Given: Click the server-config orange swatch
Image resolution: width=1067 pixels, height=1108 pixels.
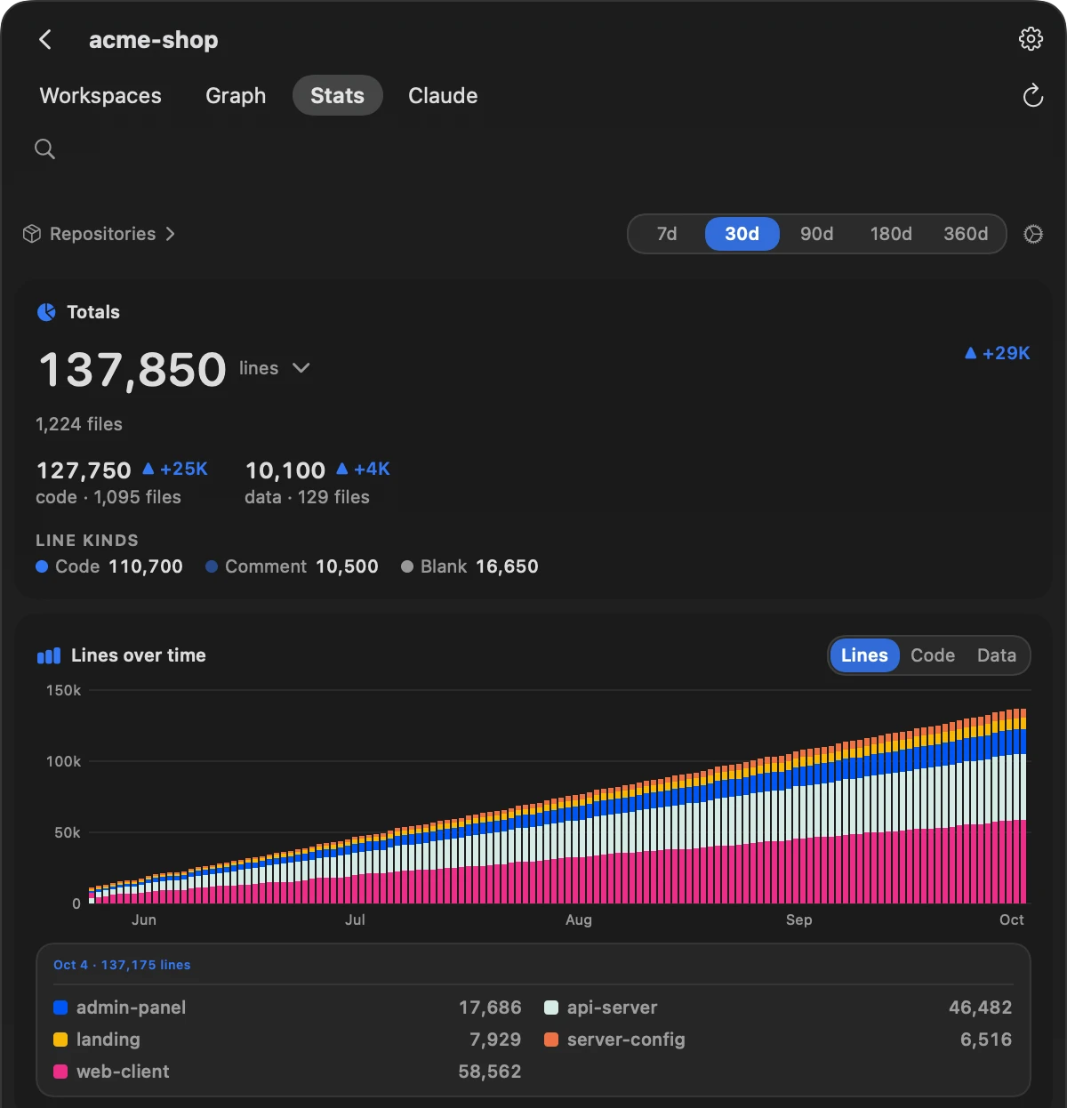Looking at the screenshot, I should point(551,1040).
